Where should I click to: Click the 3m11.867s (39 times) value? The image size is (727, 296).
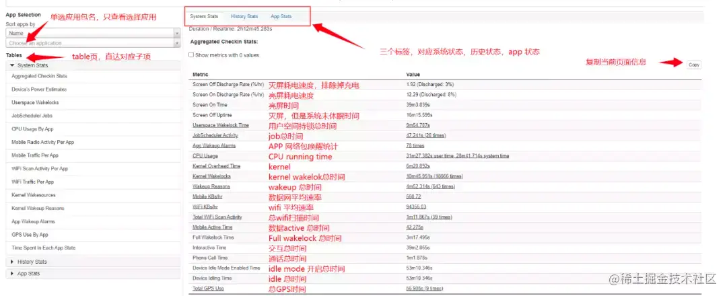[429, 217]
